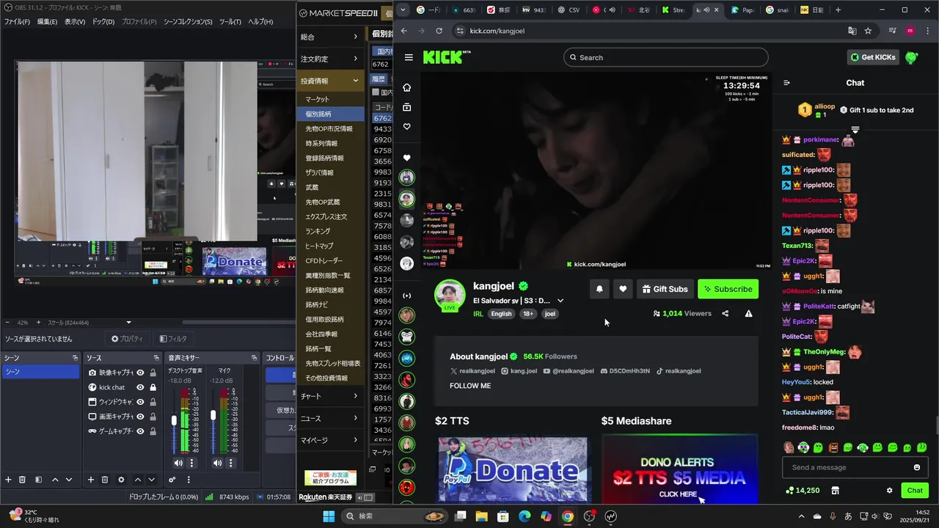Toggle visibility of ウィンドウキャプチャ source

tap(140, 402)
